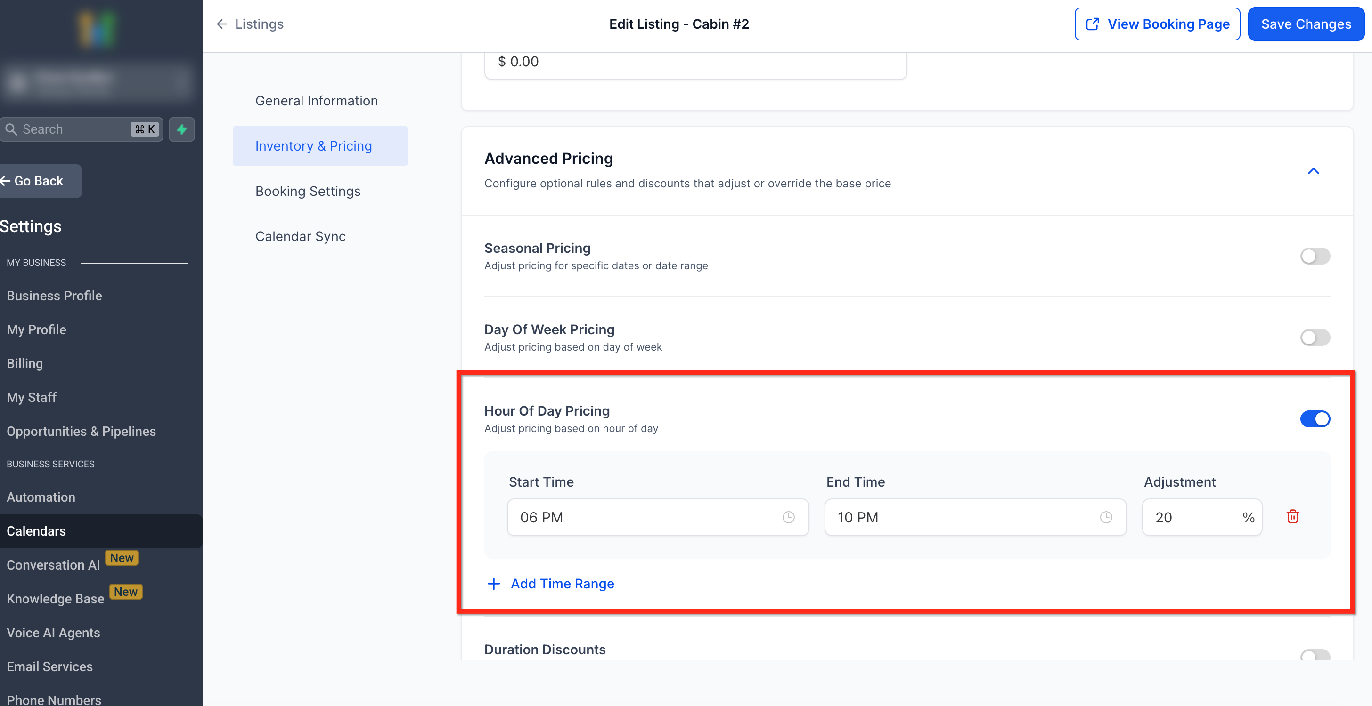Disable the Hour Of Day Pricing toggle
The height and width of the screenshot is (706, 1372).
coord(1315,419)
